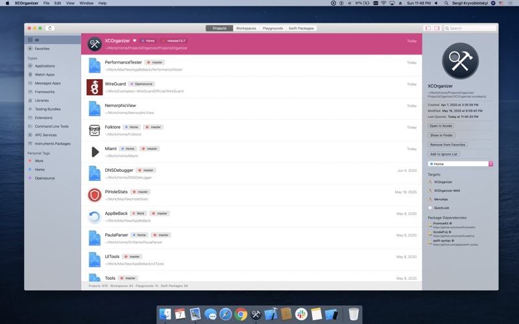Click the XPC Services icon
Image resolution: width=519 pixels, height=324 pixels.
pos(30,135)
